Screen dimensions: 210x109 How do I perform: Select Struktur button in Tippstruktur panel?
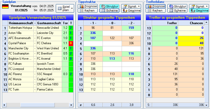click(110, 6)
